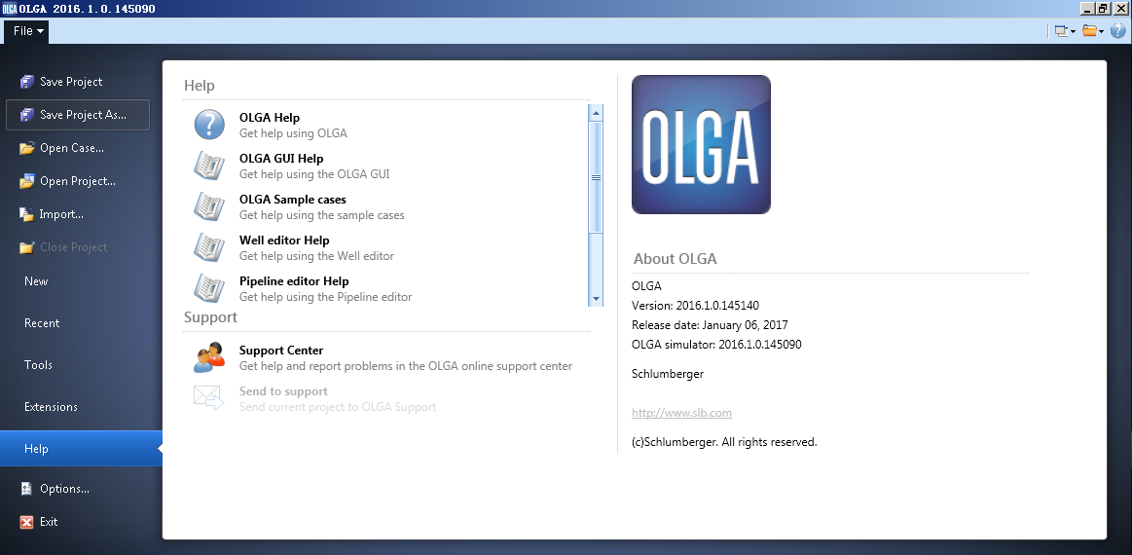1132x555 pixels.
Task: Select the Extensions menu item
Action: pos(81,407)
